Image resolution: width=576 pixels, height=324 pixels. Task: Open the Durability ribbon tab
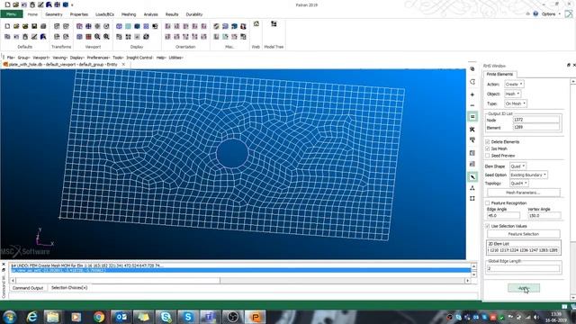(x=194, y=14)
